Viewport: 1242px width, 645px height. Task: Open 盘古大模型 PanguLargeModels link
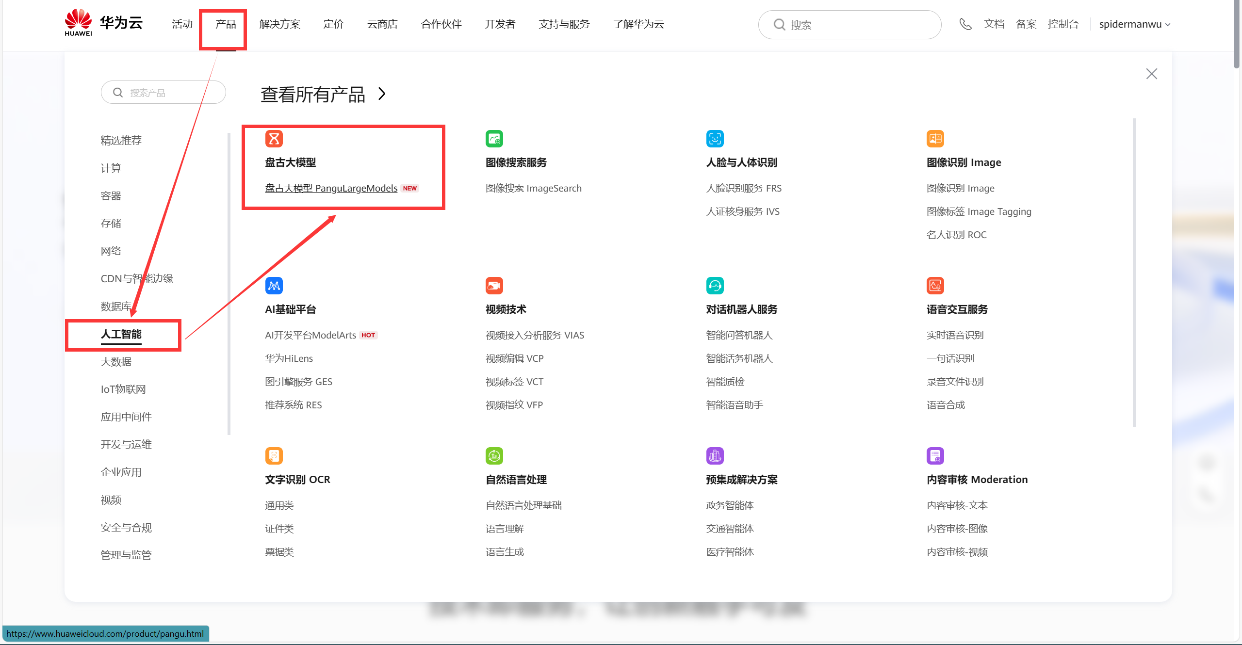point(331,188)
